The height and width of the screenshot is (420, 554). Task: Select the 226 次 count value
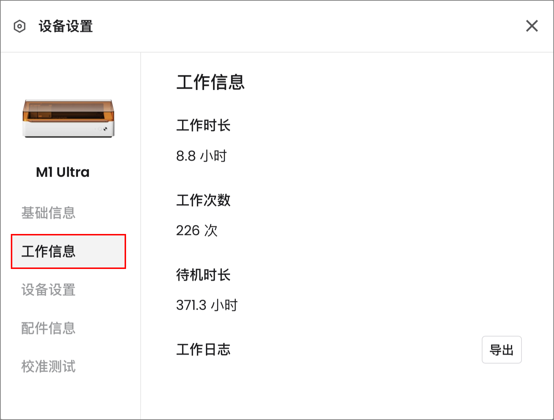point(197,230)
